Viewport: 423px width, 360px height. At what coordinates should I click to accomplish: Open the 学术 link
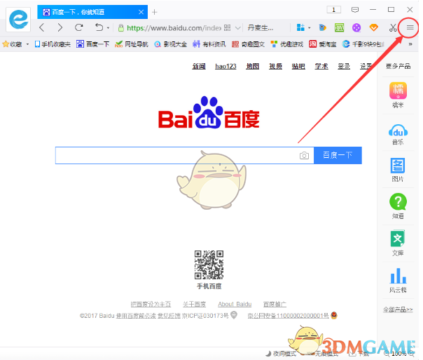pyautogui.click(x=321, y=66)
